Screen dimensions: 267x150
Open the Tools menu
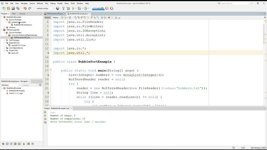tap(73, 3)
